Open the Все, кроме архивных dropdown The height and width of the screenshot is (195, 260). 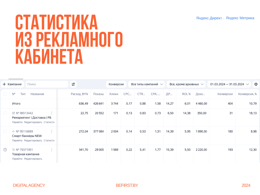pos(187,84)
